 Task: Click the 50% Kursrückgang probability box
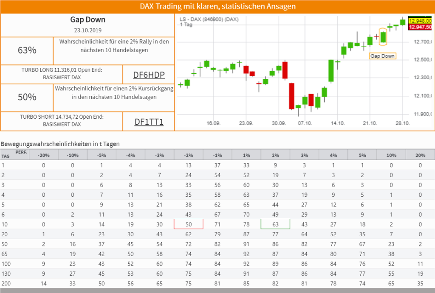(x=27, y=98)
